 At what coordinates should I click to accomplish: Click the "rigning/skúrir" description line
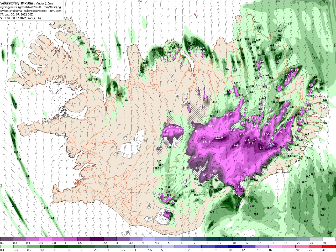[x=30, y=7]
